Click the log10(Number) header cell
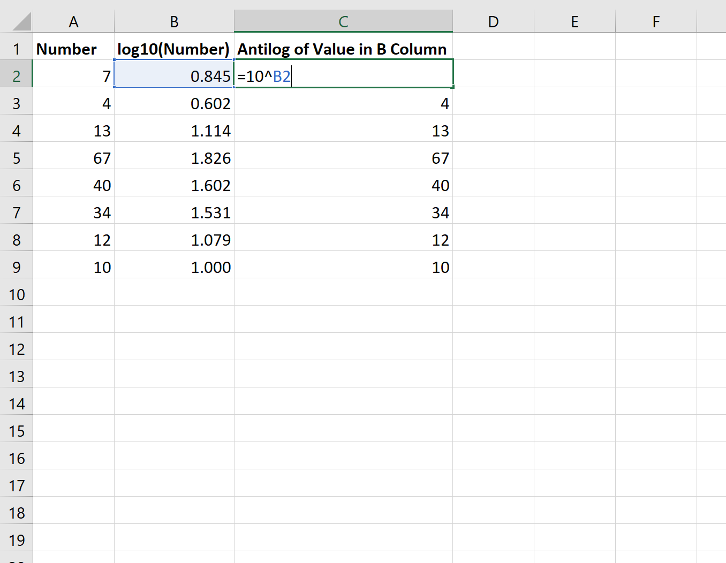This screenshot has width=726, height=563. tap(174, 49)
